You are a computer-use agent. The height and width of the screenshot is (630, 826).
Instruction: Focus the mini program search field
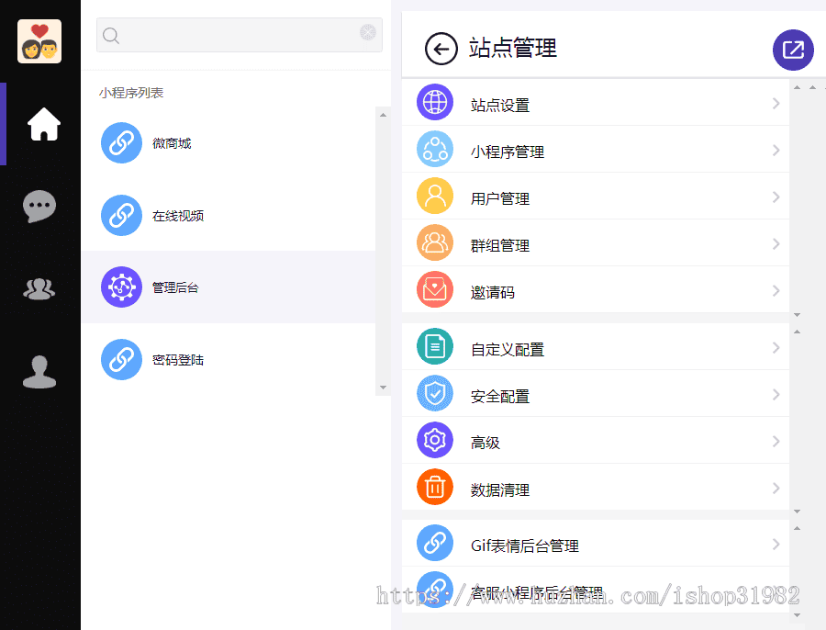240,35
